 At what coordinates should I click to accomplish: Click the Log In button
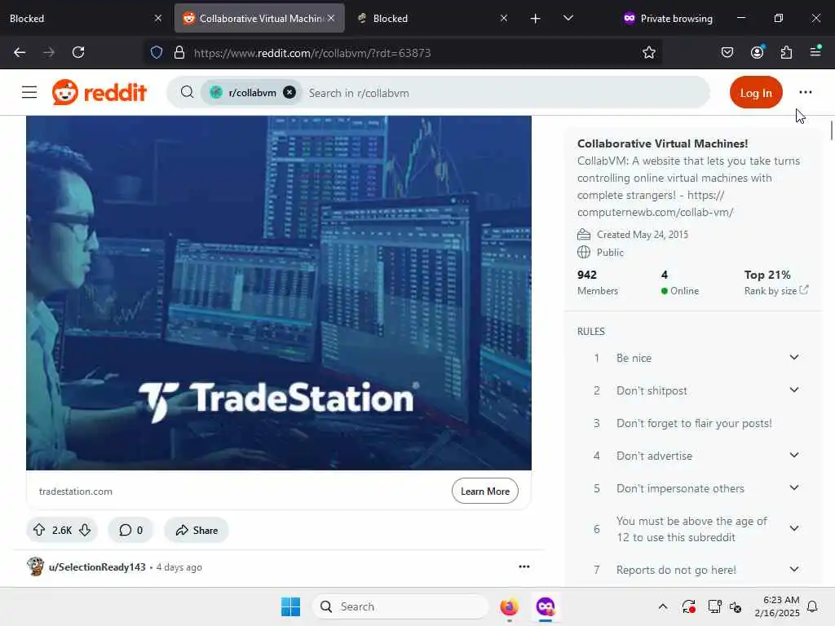click(x=756, y=92)
